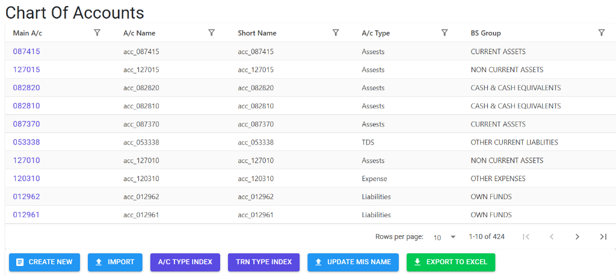This screenshot has width=616, height=275.
Task: Go to next page of results
Action: point(577,236)
